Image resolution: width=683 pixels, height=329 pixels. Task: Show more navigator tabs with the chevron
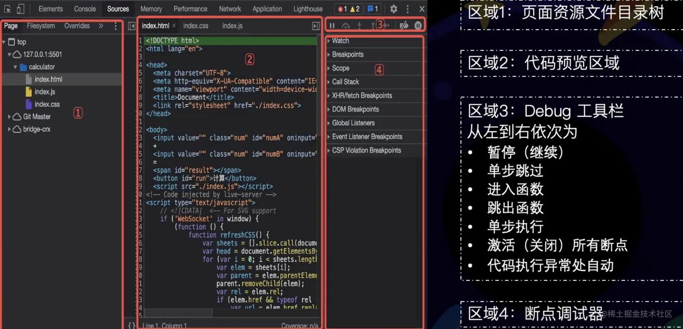101,26
